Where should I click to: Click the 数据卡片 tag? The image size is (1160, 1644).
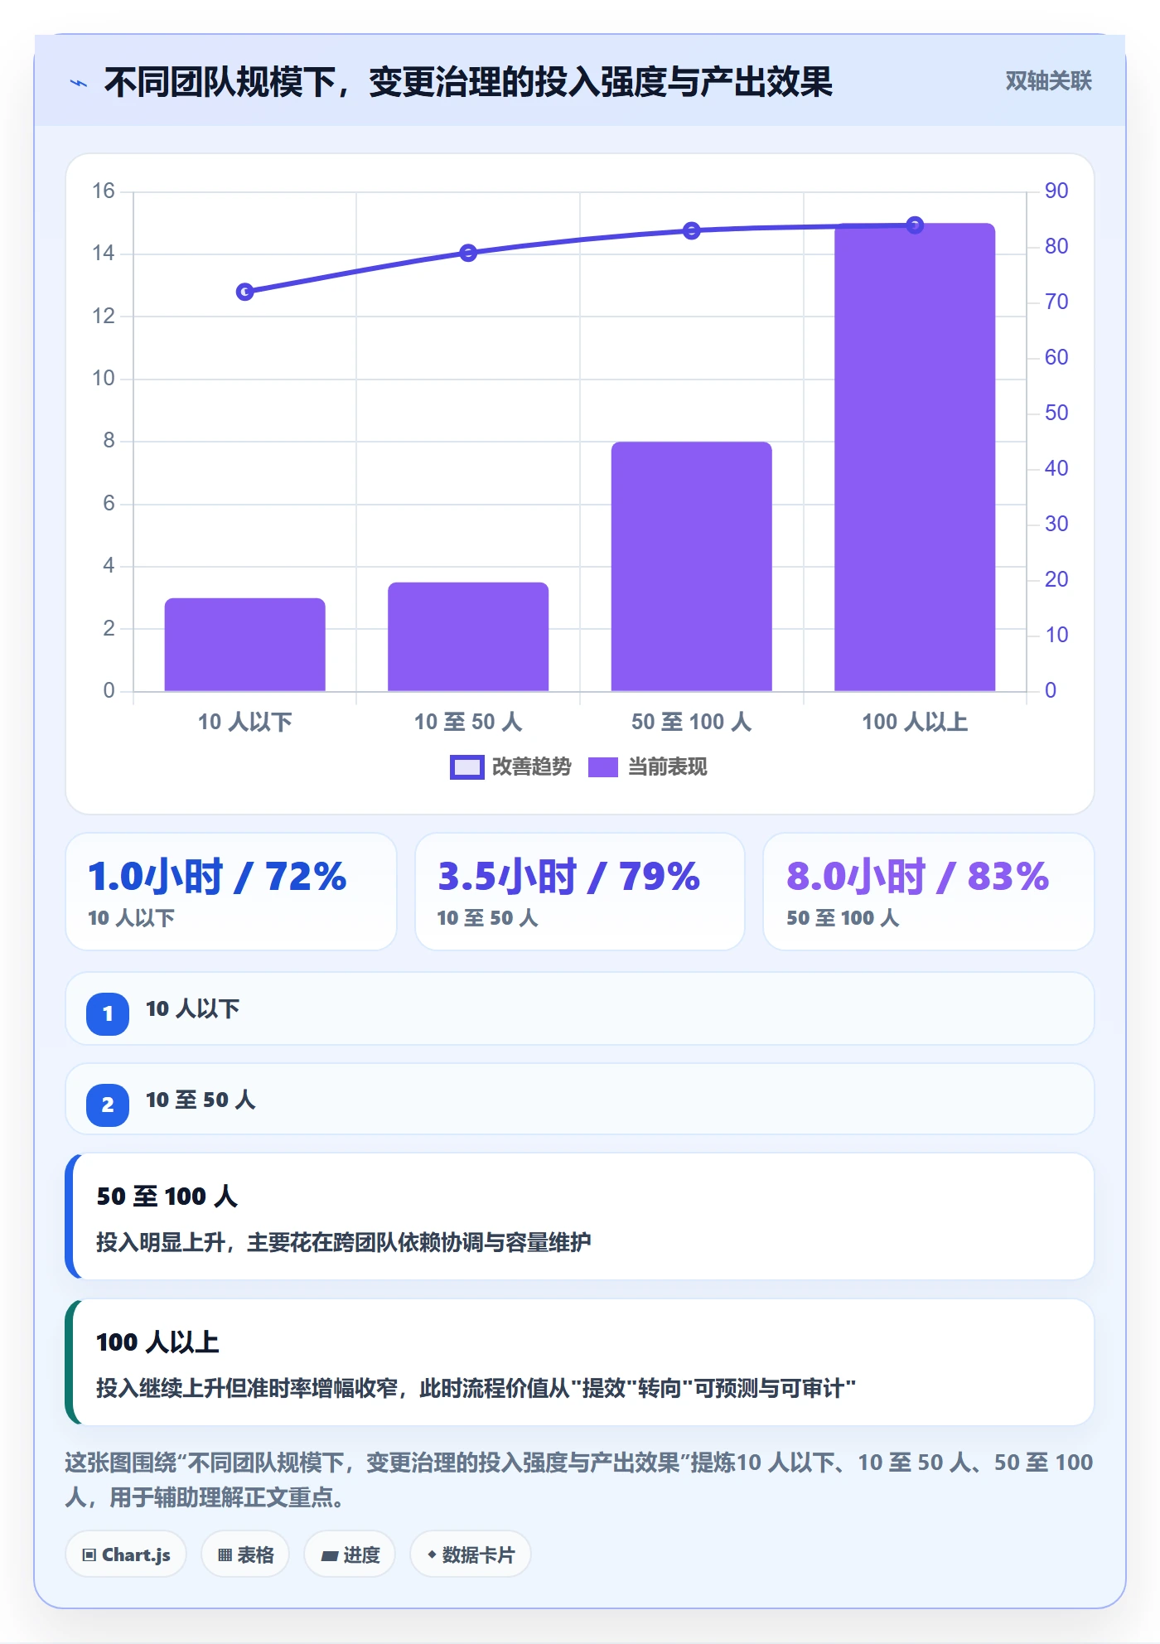click(x=471, y=1555)
